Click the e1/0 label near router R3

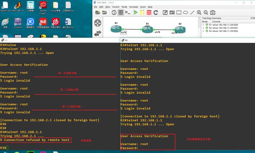[x=123, y=32]
